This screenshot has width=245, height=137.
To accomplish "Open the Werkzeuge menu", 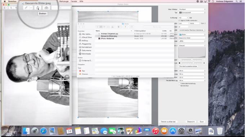I will tap(64, 1).
